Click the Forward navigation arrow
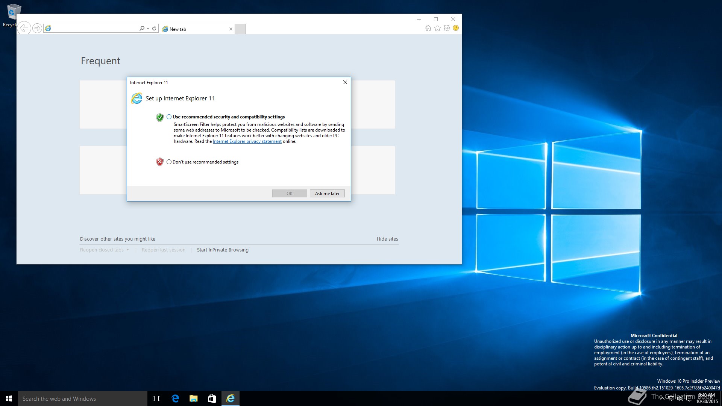 coord(37,28)
